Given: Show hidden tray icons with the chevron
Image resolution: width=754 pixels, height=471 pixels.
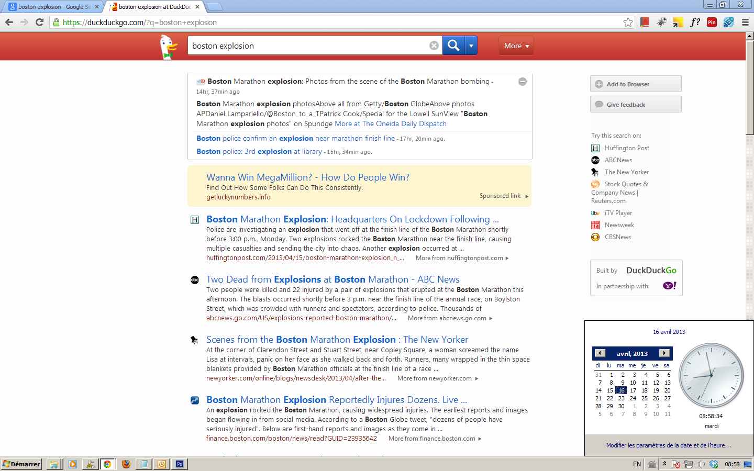Looking at the screenshot, I should [x=664, y=464].
